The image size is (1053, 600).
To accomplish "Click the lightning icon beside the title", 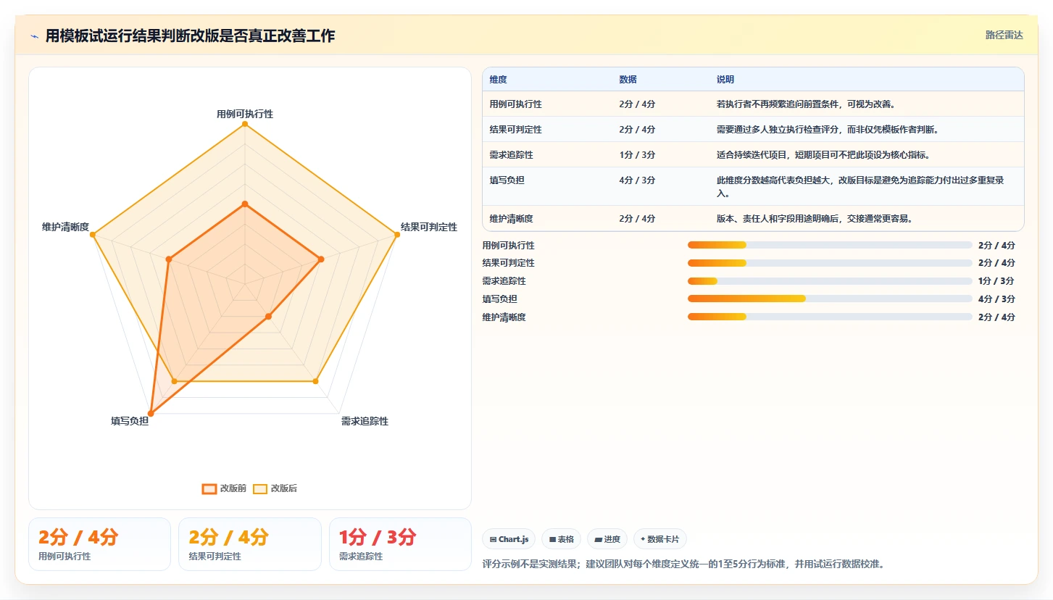I will click(35, 36).
